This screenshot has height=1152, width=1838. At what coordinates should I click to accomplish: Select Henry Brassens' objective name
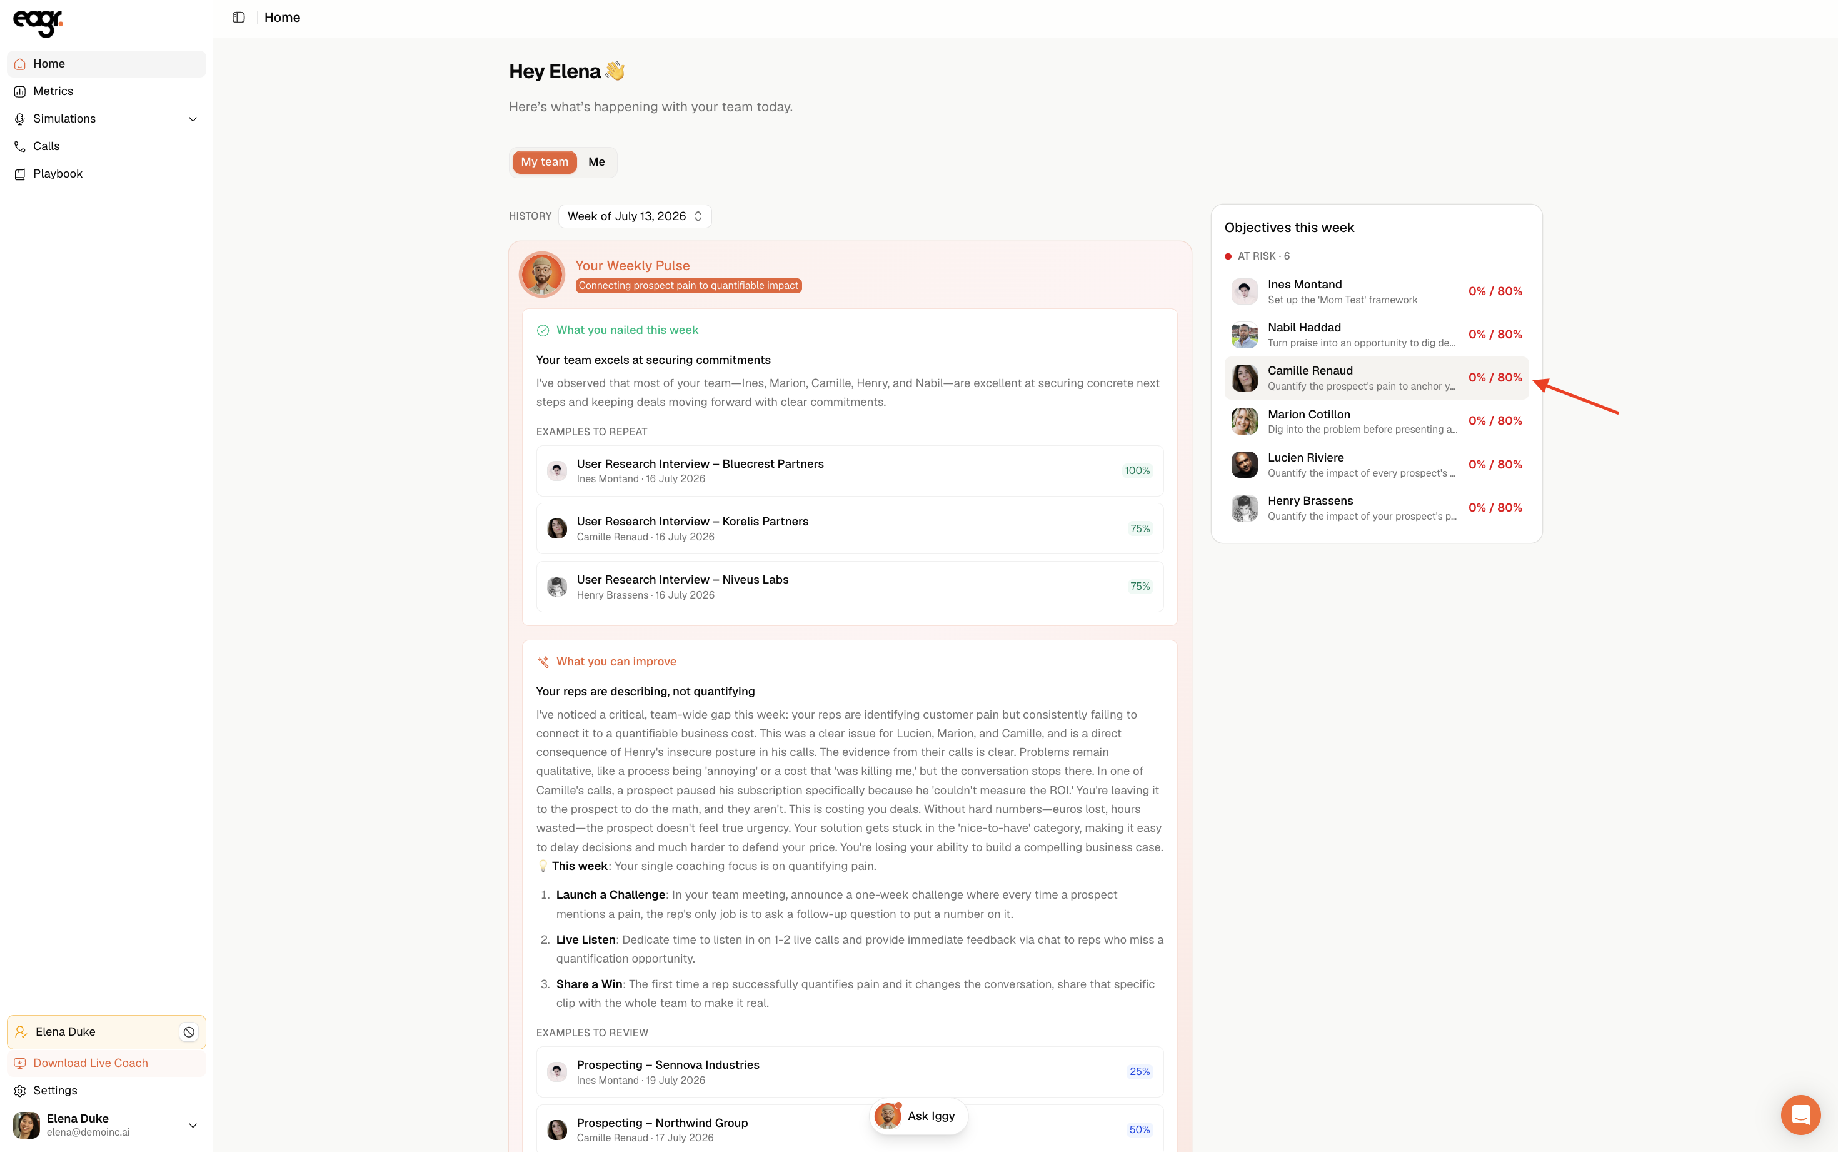1310,502
